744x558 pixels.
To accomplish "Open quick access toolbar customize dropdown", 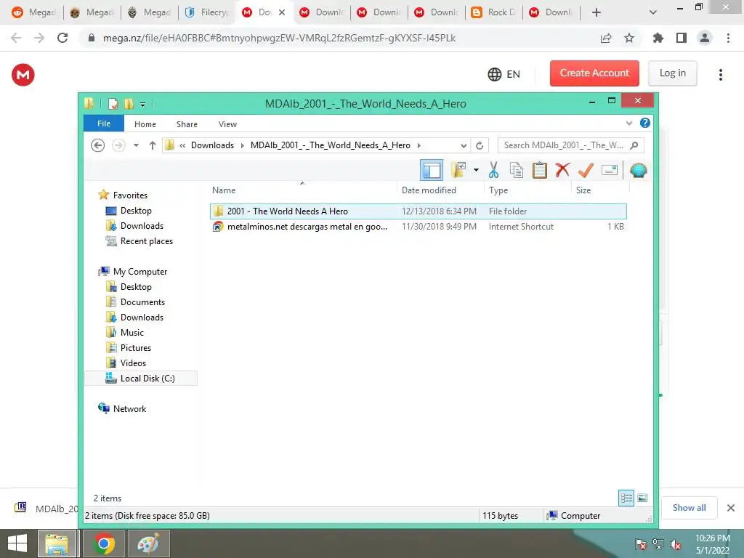I will click(142, 104).
